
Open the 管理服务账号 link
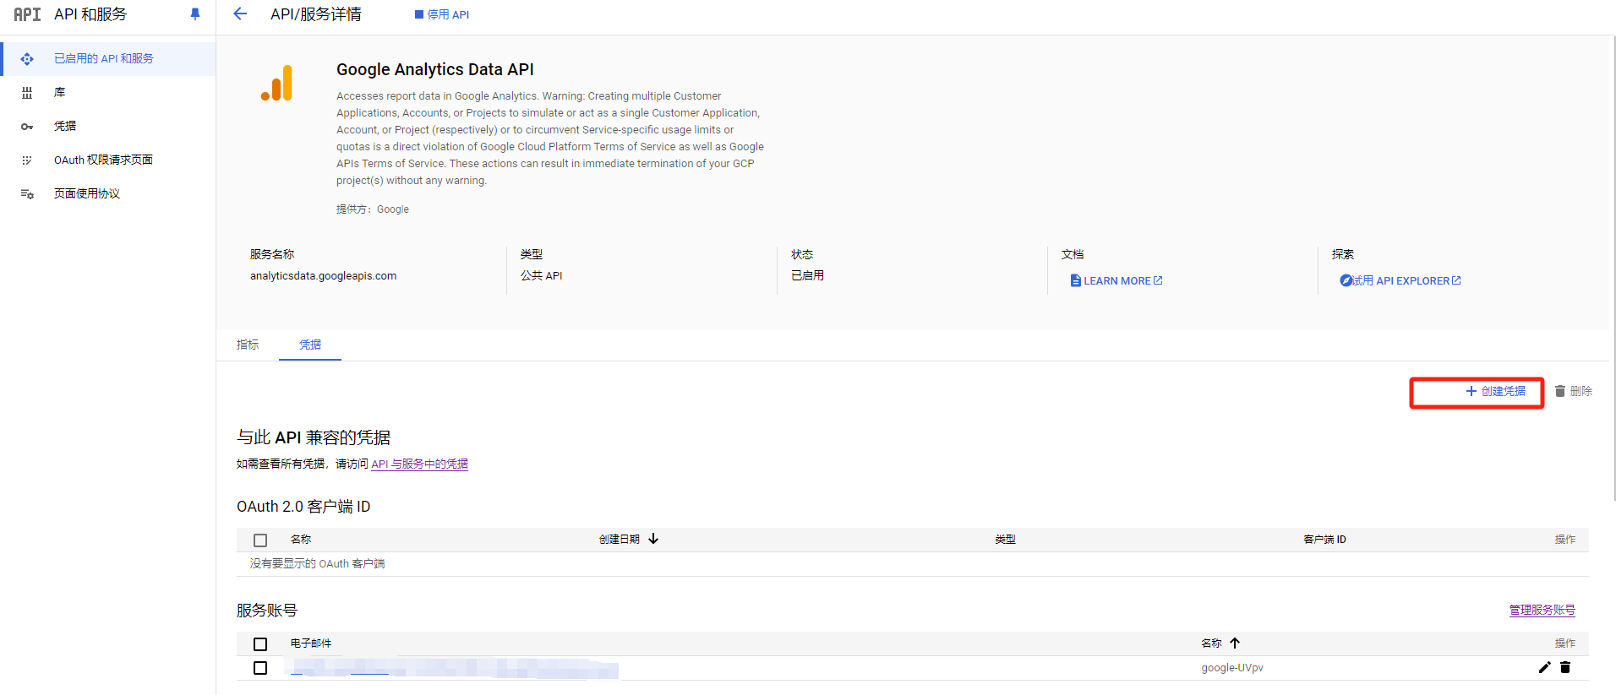[x=1542, y=610]
